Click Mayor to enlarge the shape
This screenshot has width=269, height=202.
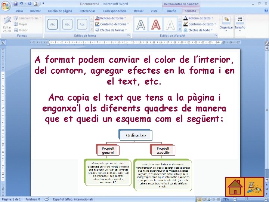21,24
